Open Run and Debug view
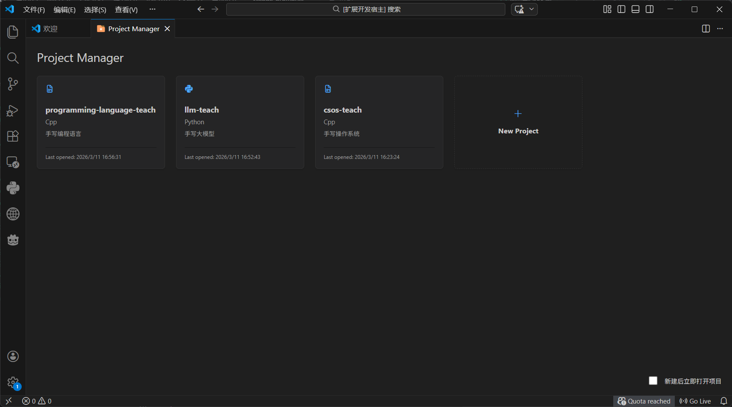 [13, 110]
